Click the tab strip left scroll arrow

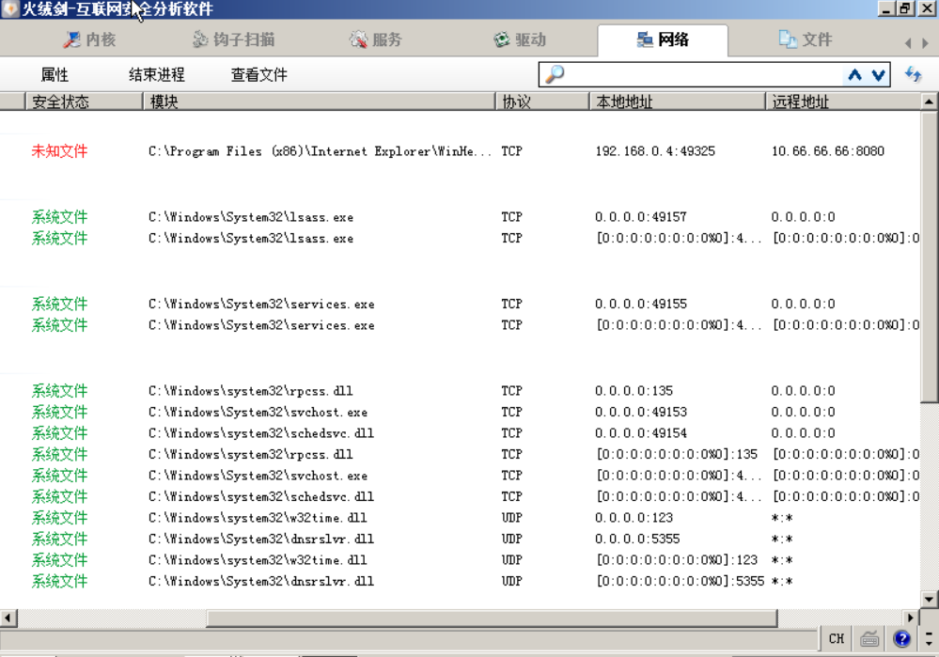pos(908,43)
